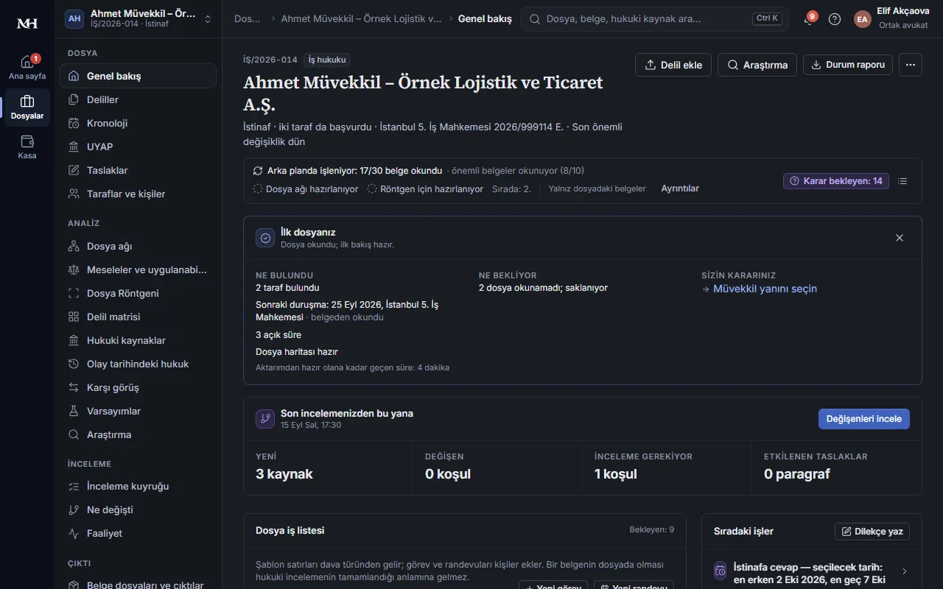Click the EA user avatar

862,19
